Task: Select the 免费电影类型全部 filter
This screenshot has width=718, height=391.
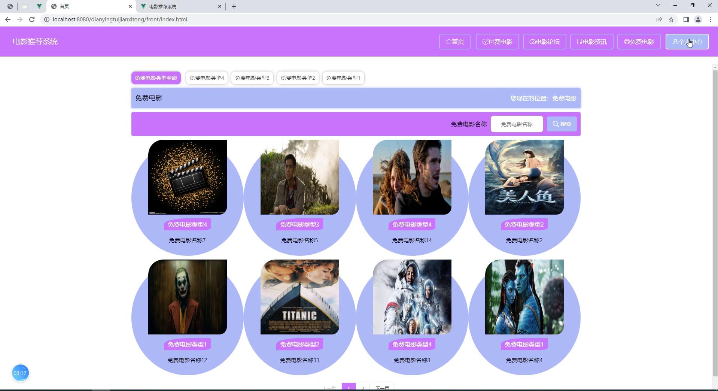Action: click(x=156, y=78)
